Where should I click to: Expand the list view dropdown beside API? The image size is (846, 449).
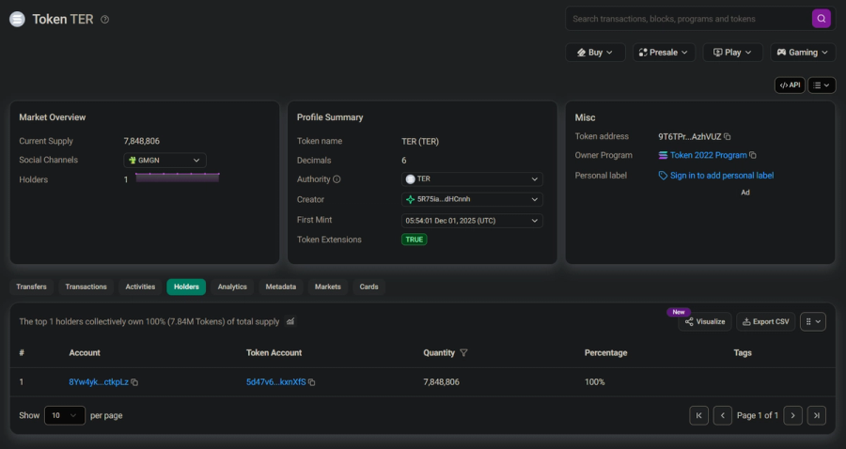click(x=822, y=85)
